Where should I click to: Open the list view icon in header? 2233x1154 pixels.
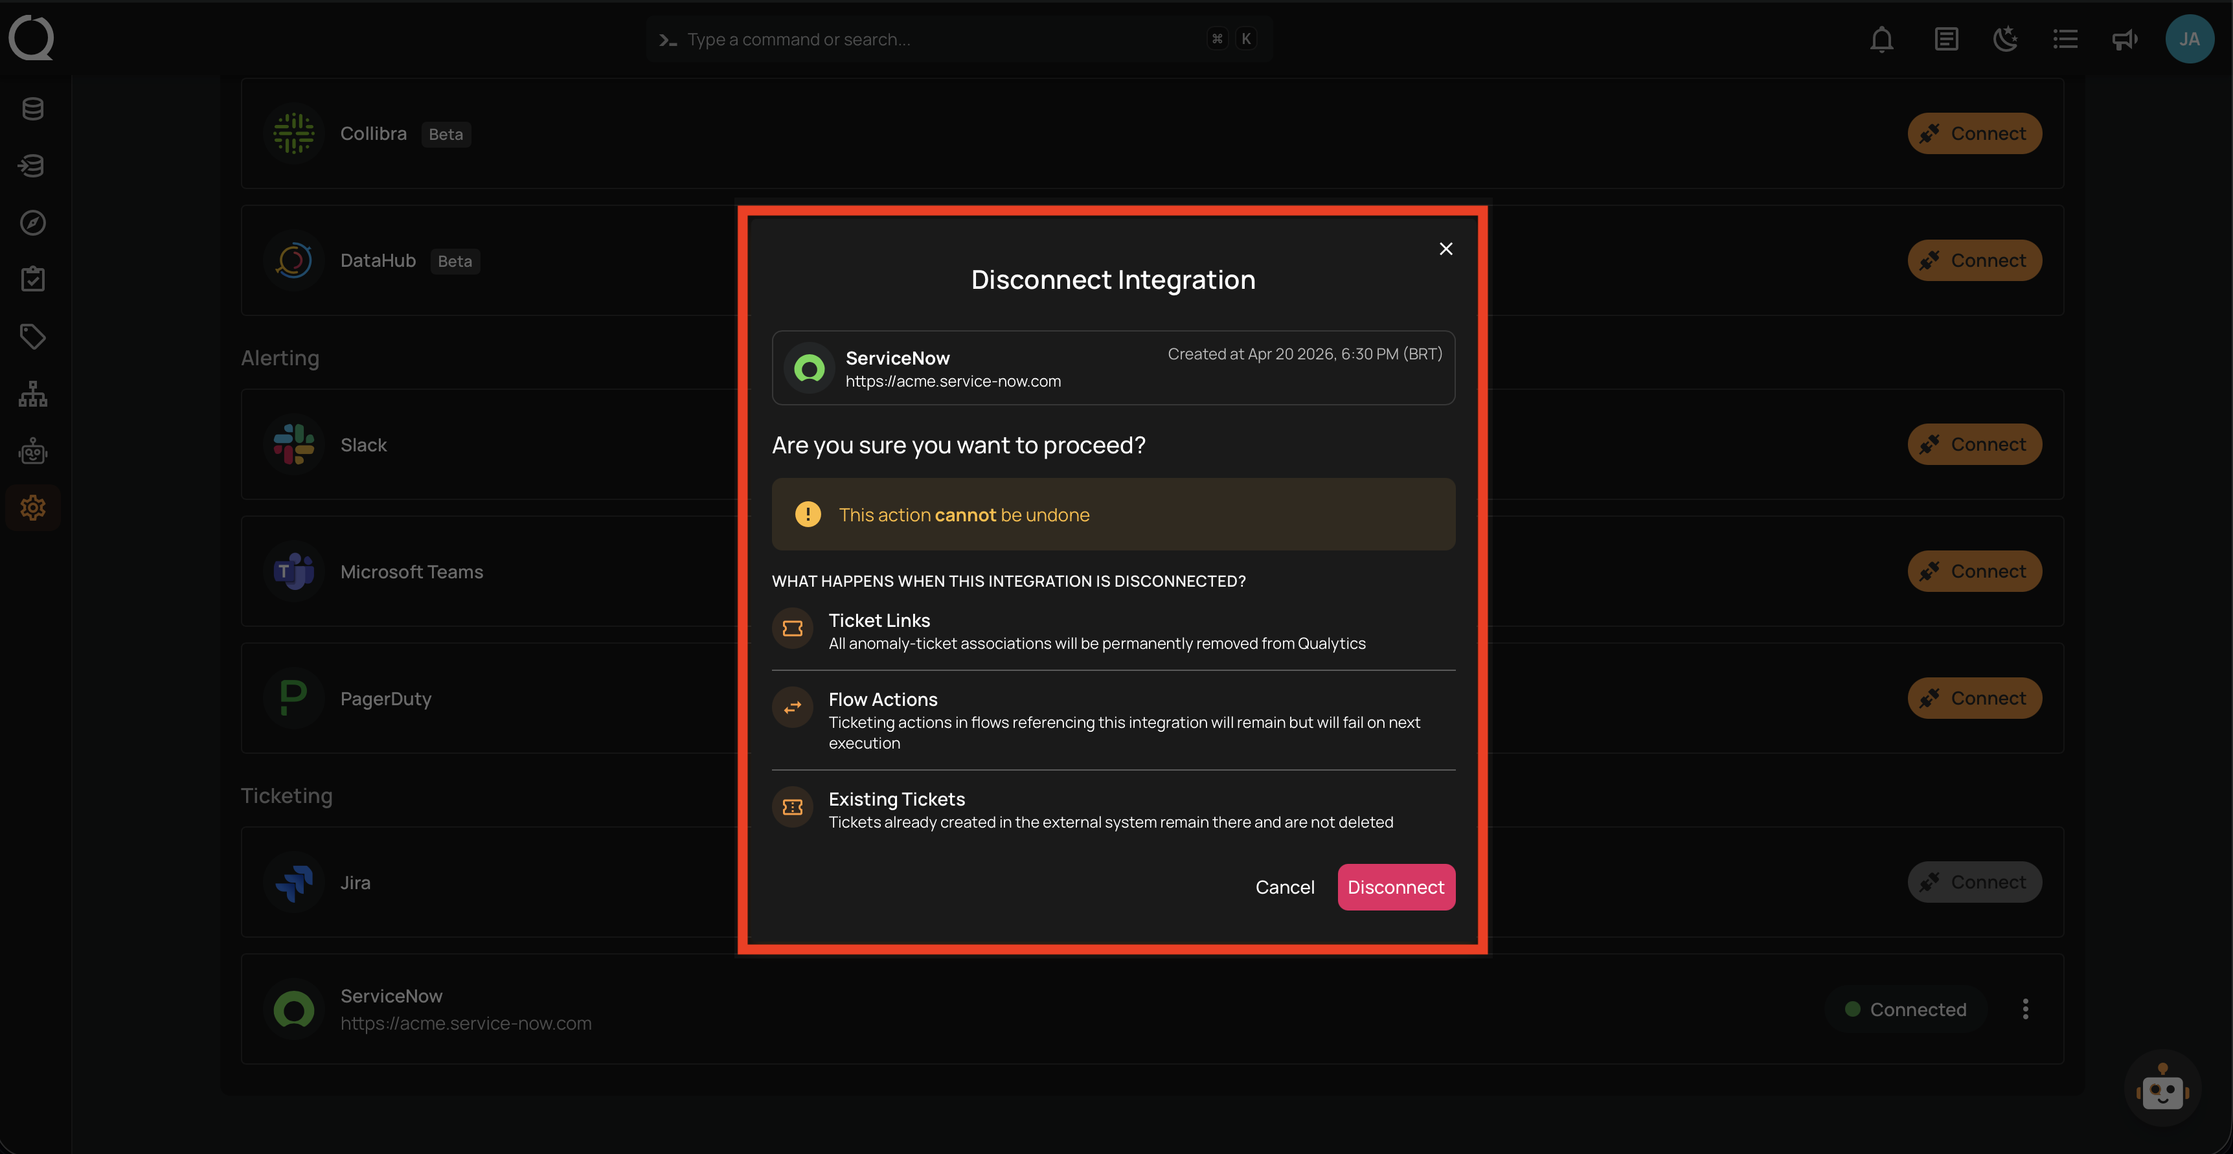pos(2065,39)
